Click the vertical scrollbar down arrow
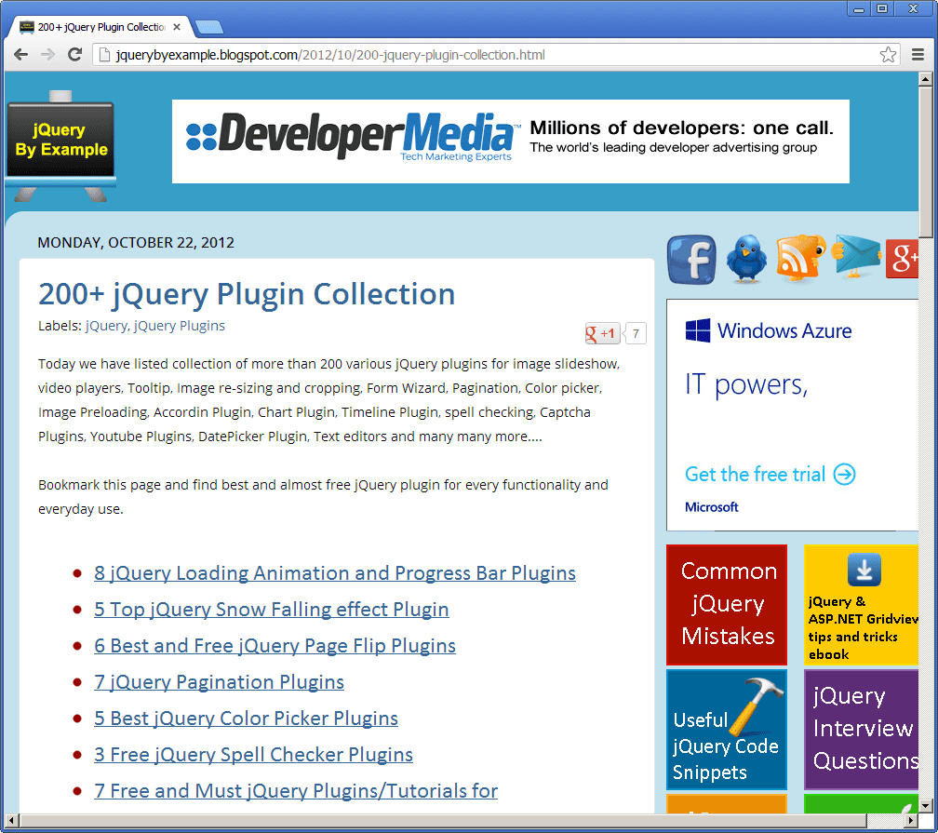The height and width of the screenshot is (833, 938). point(925,805)
